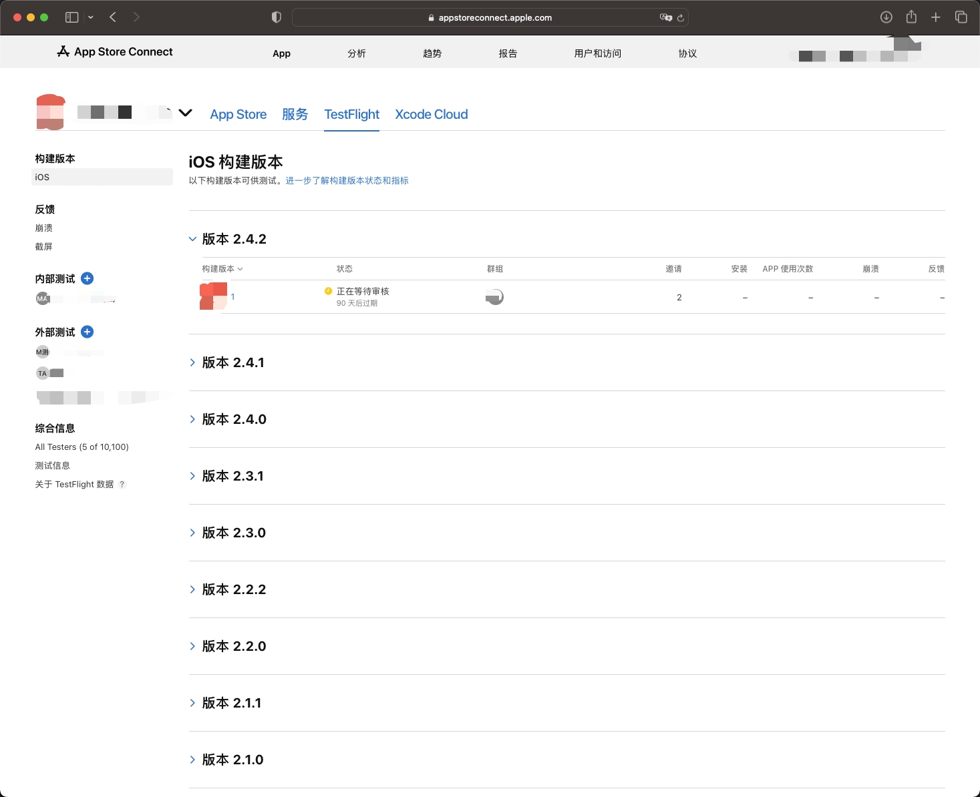Expand the app switcher chevron

tap(186, 113)
